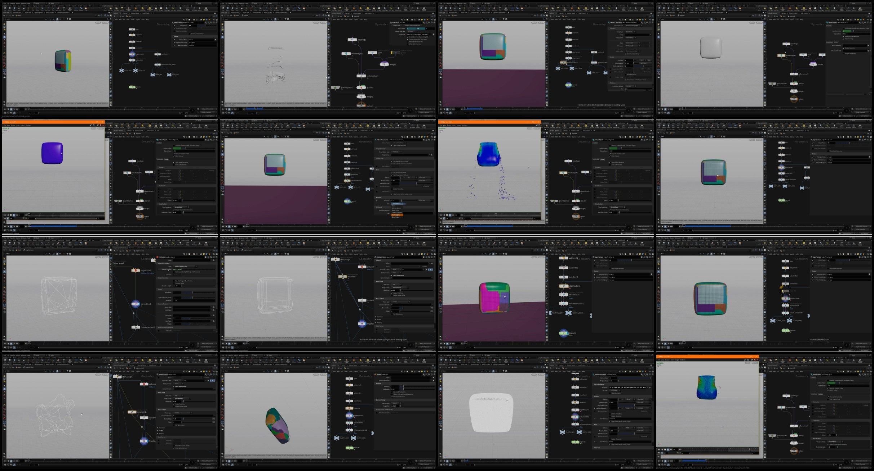Select vellumsolver1 node in the falling debris frame
Image resolution: width=874 pixels, height=471 pixels.
361,76
